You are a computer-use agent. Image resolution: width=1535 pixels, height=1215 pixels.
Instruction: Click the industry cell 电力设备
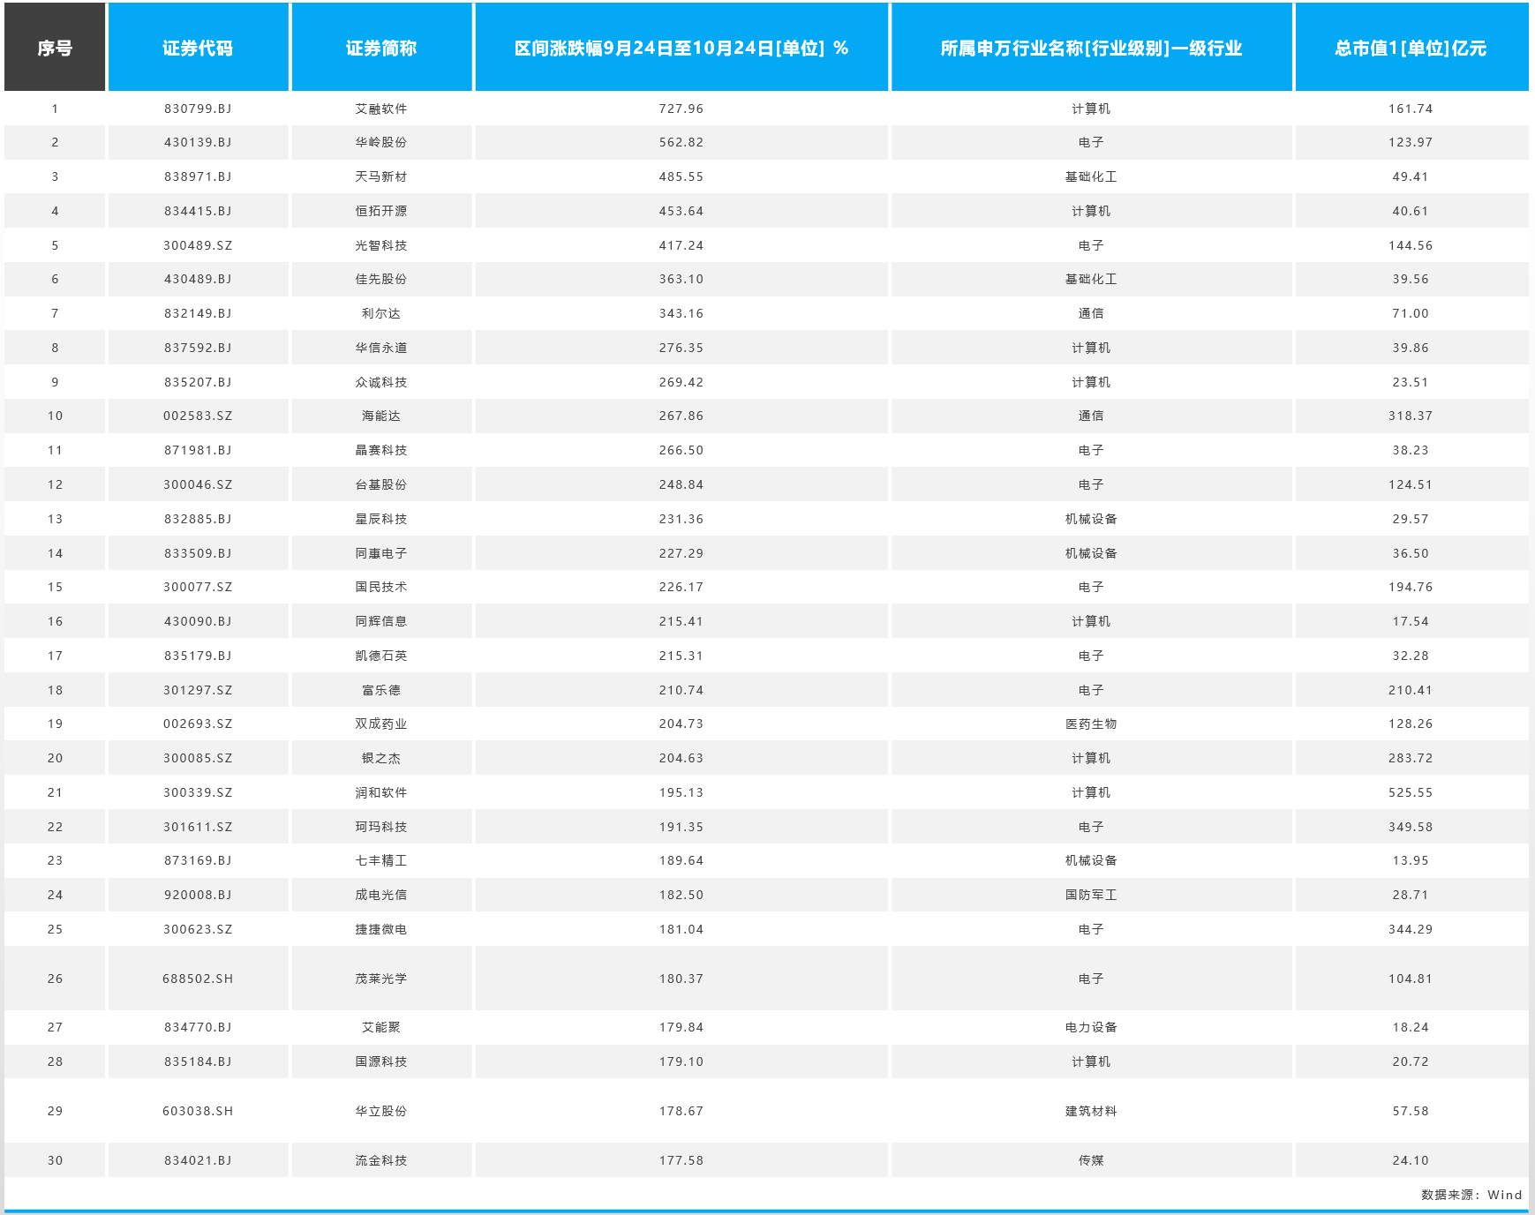[x=1091, y=1027]
